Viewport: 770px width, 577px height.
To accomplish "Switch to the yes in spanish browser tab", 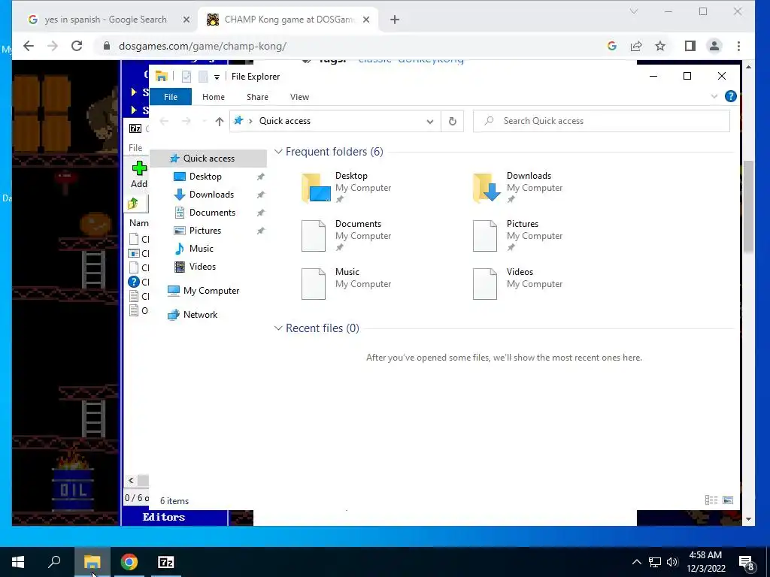I will pos(105,20).
